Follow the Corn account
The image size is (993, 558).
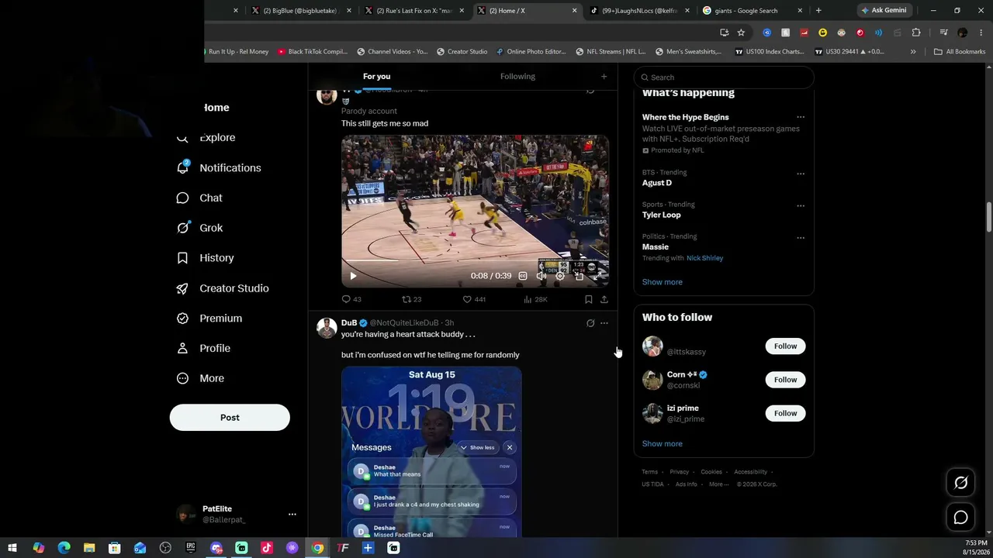click(785, 380)
